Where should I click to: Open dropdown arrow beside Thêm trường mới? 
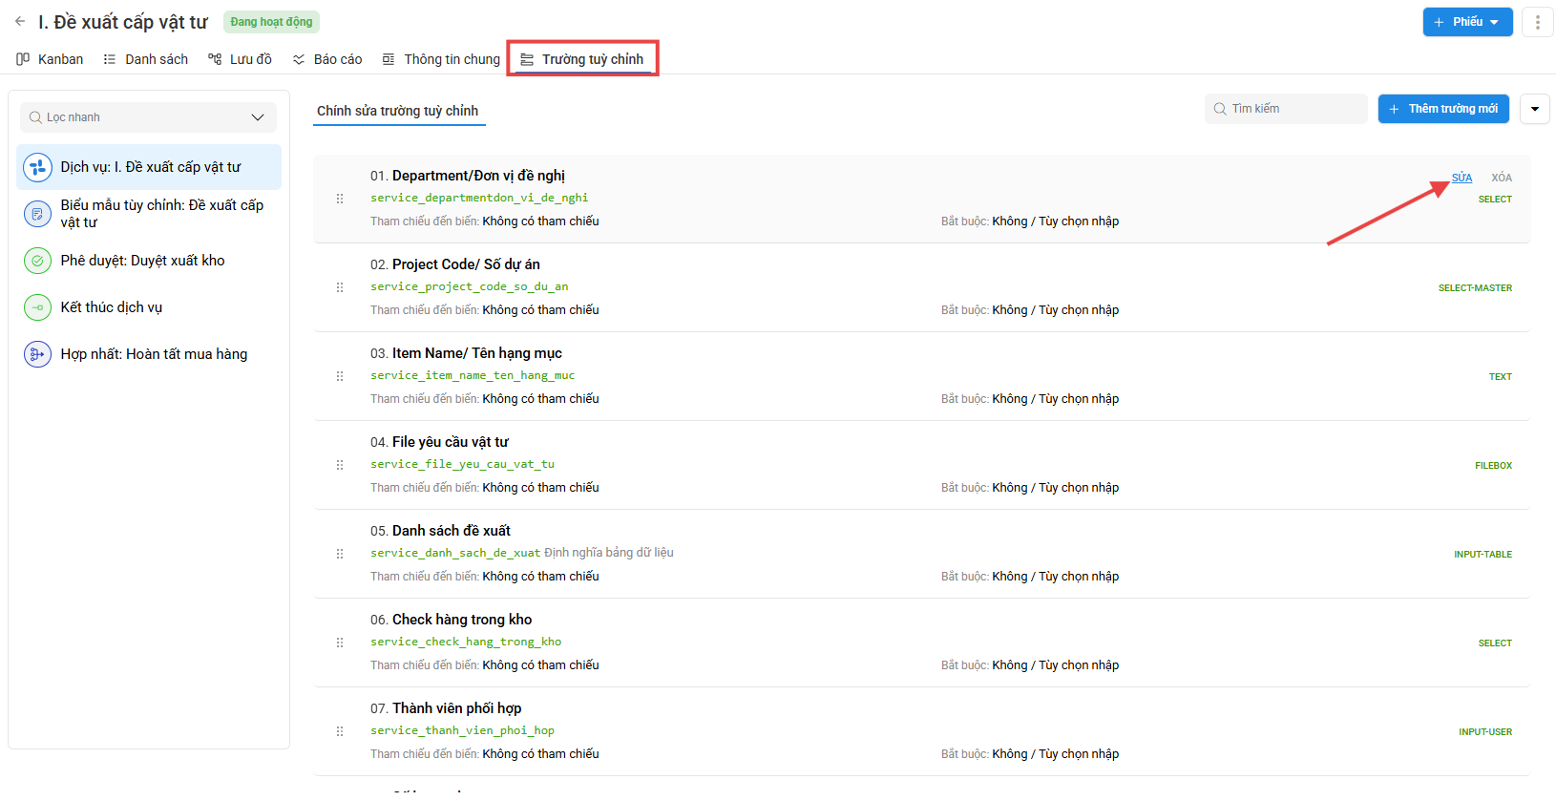(1535, 109)
